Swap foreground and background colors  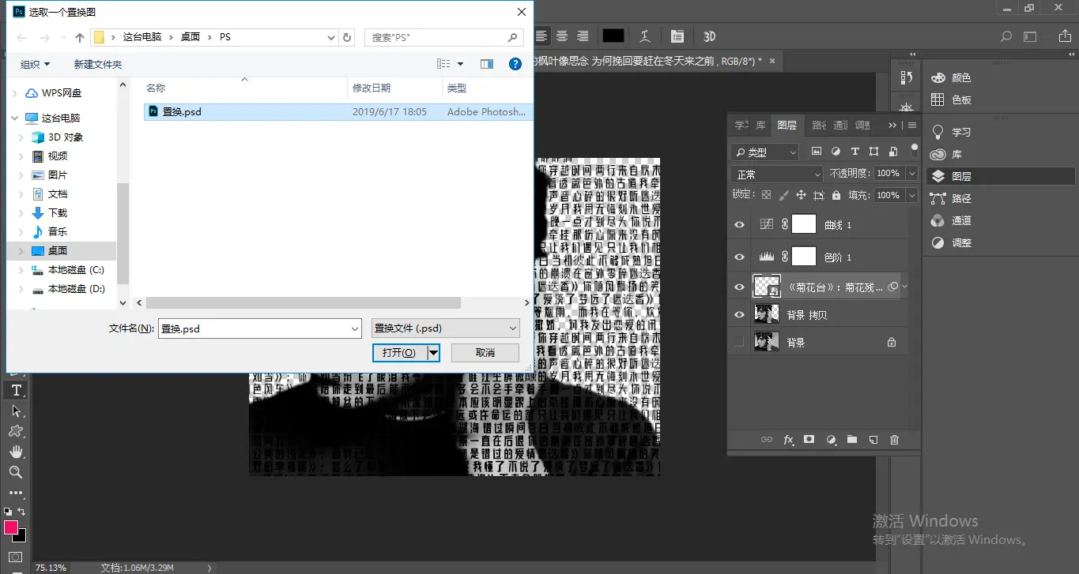click(22, 512)
